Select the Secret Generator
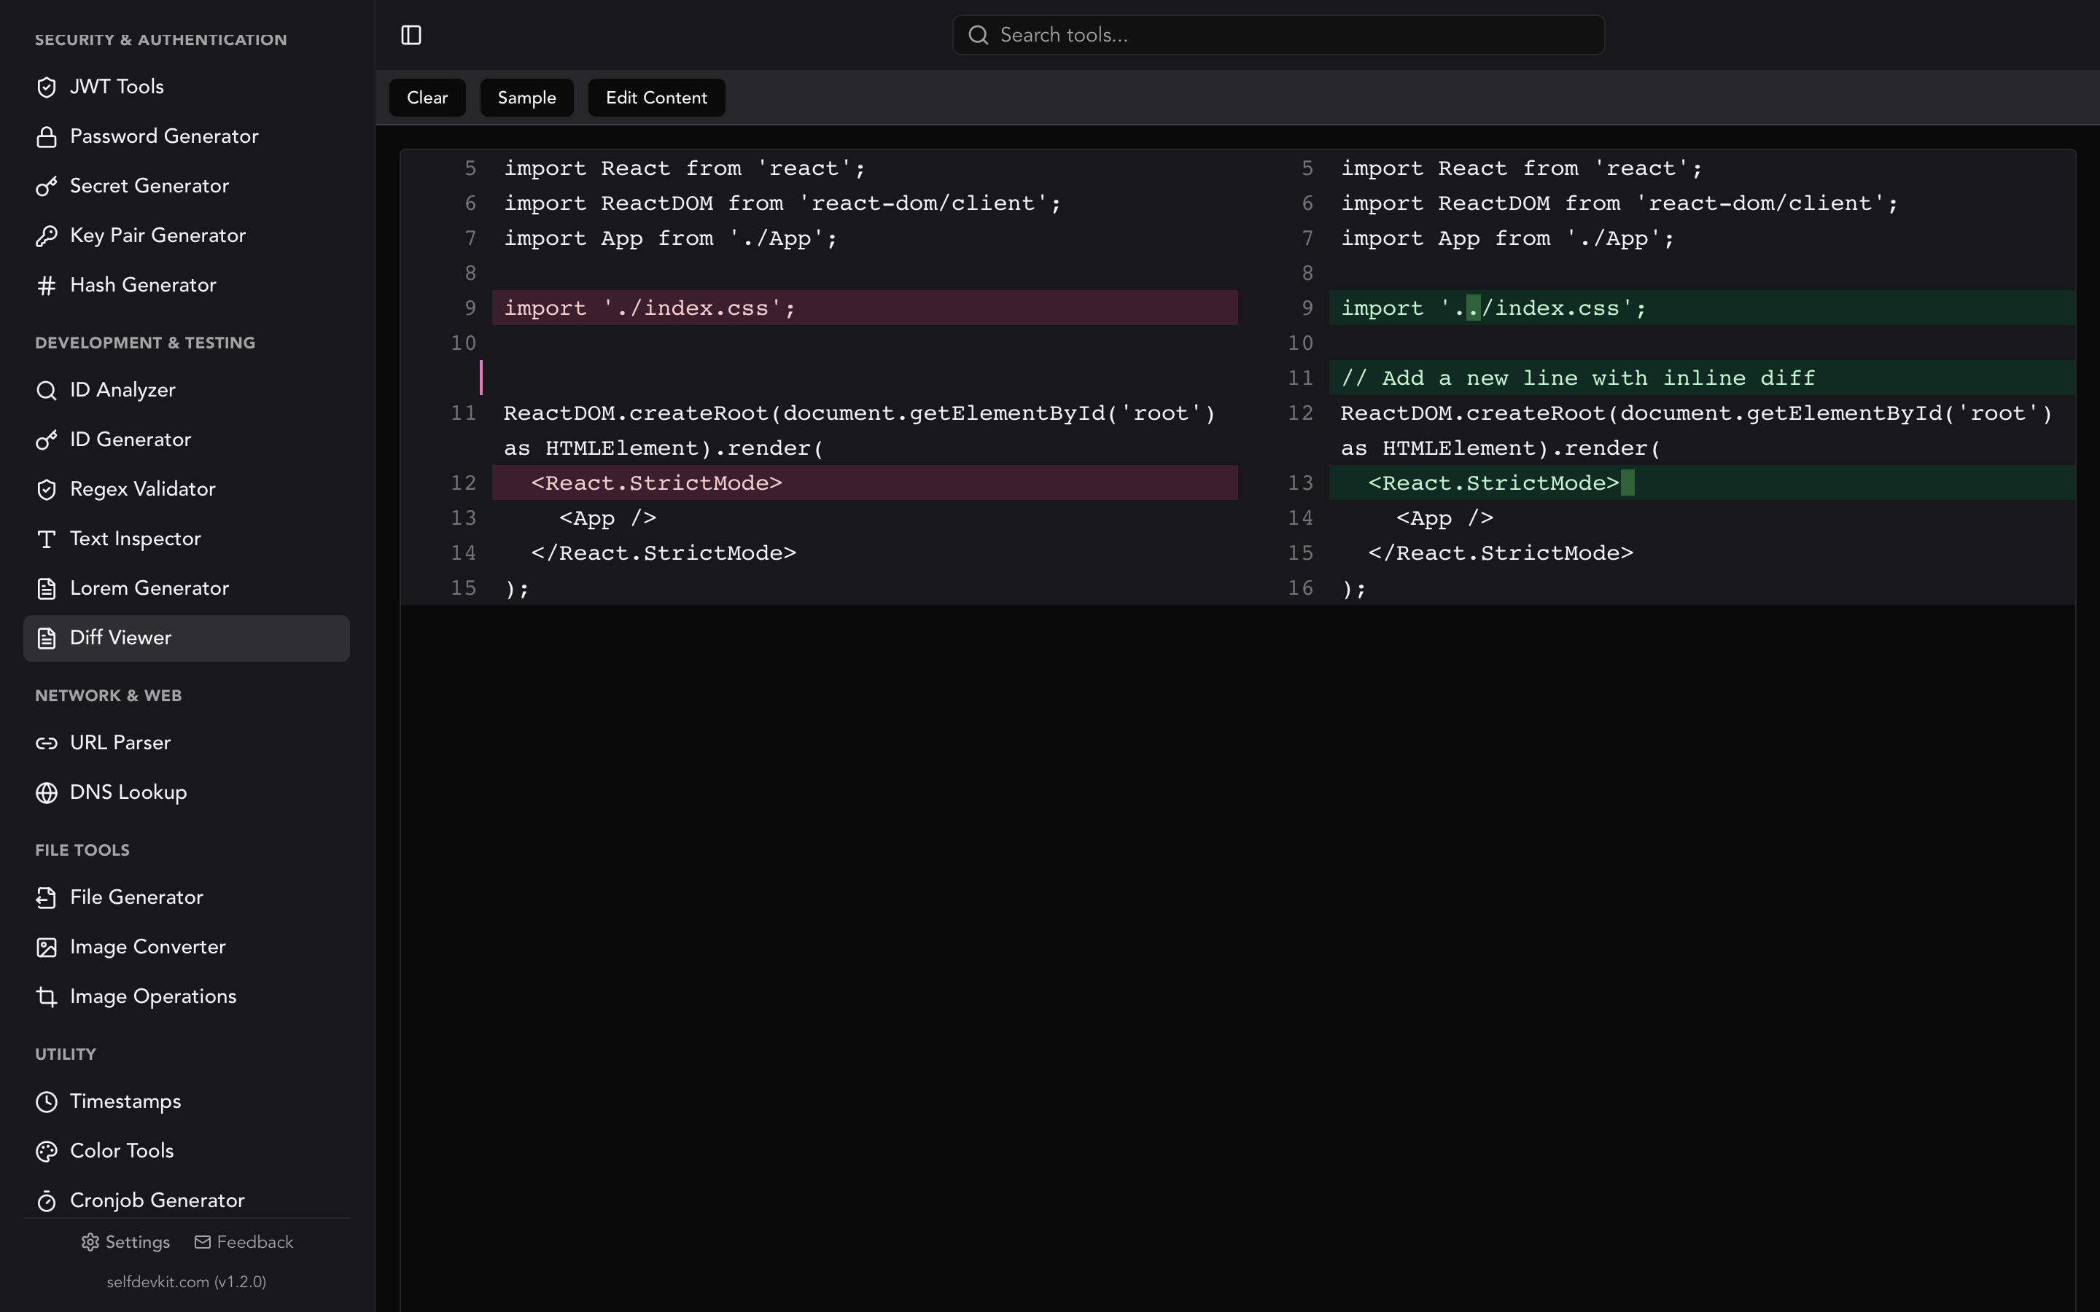 click(x=149, y=186)
